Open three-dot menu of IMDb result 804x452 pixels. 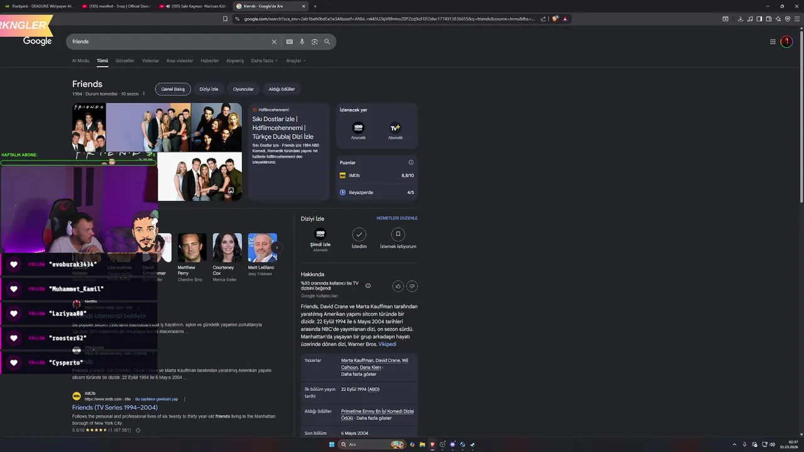point(185,399)
